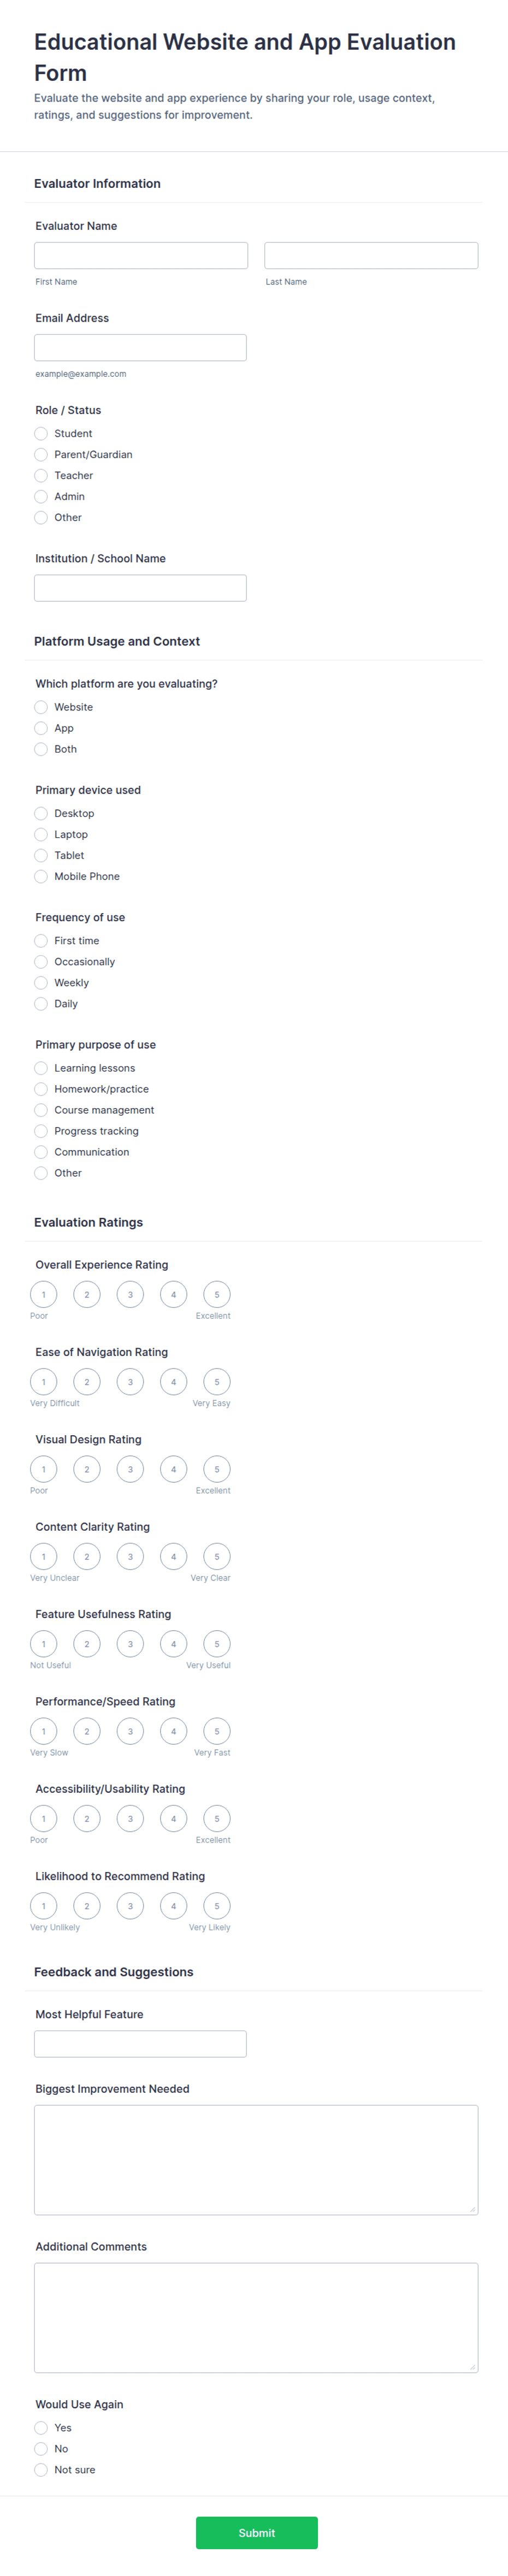
Task: Rate Overall Experience as 5
Action: (217, 1294)
